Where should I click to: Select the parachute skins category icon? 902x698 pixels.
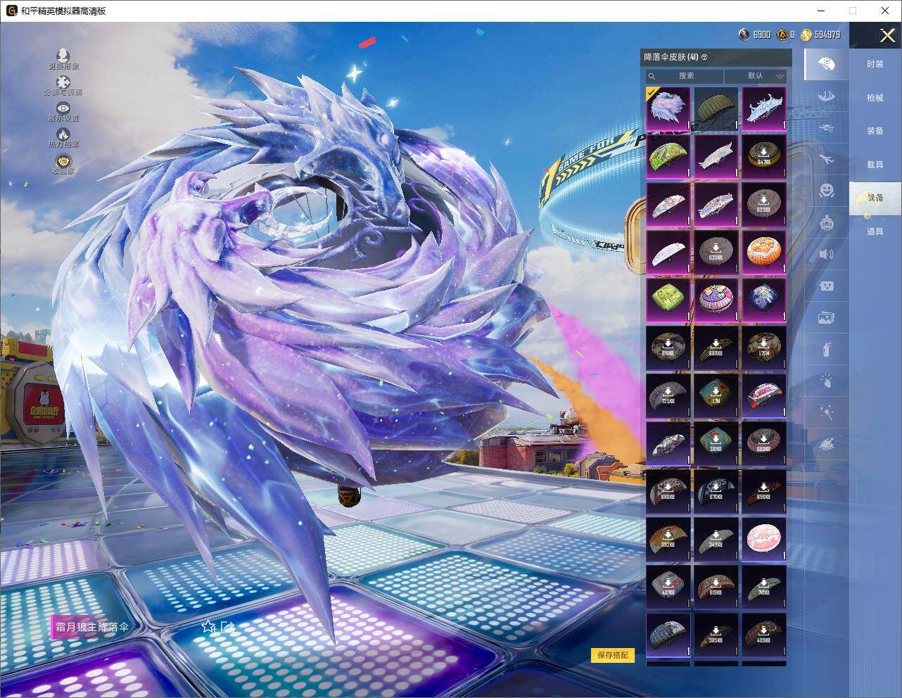pyautogui.click(x=827, y=65)
